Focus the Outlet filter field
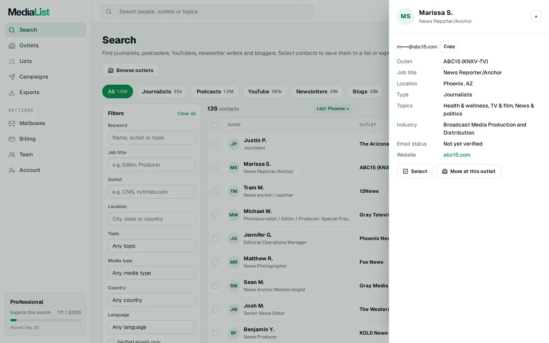The width and height of the screenshot is (549, 343). 152,192
